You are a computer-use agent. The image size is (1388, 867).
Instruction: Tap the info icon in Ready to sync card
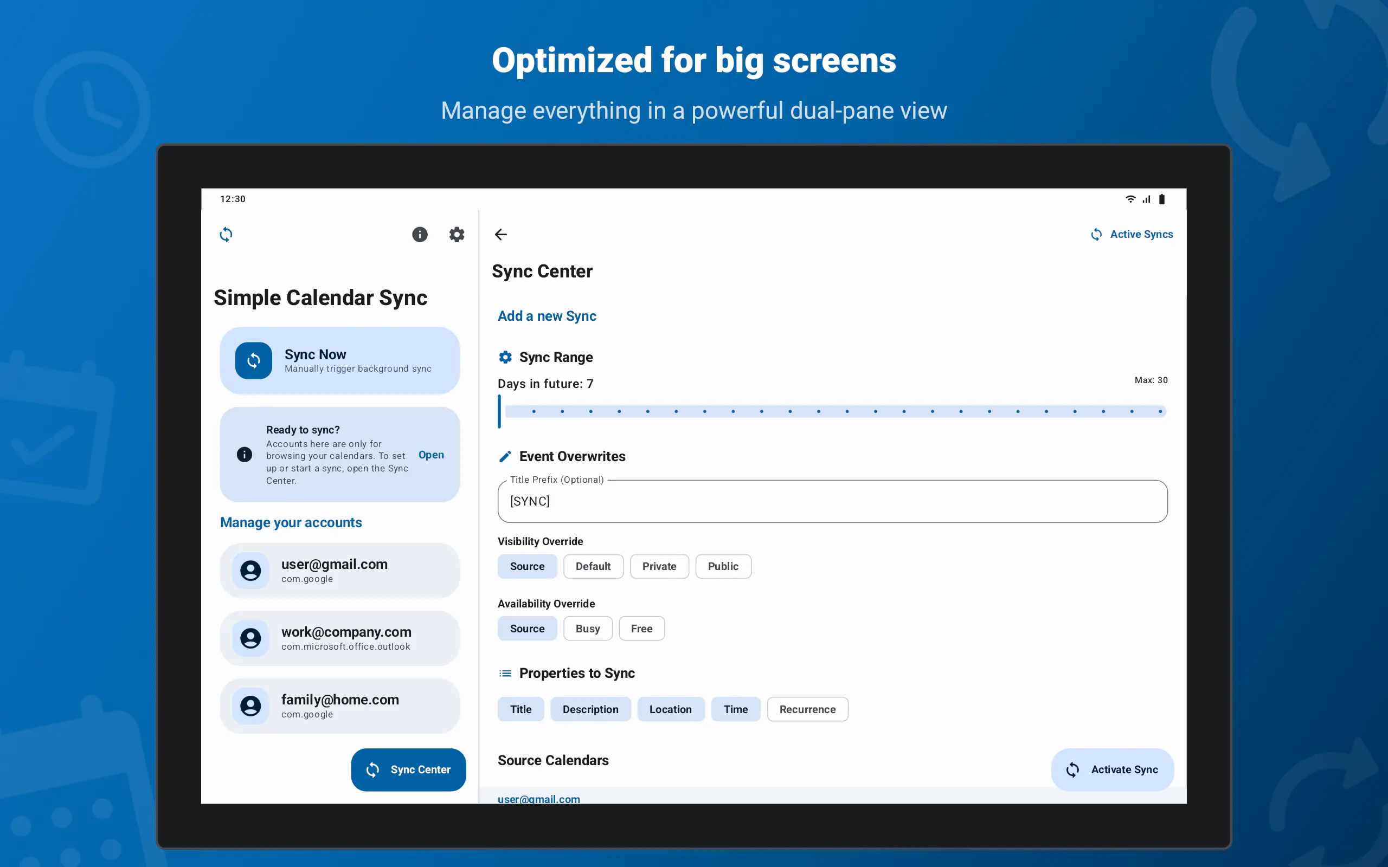click(x=245, y=455)
